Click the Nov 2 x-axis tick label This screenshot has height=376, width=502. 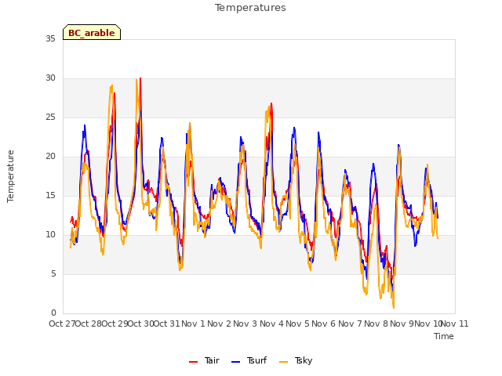pos(219,324)
